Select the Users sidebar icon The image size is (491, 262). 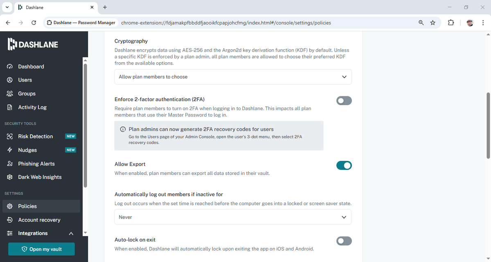pyautogui.click(x=26, y=80)
